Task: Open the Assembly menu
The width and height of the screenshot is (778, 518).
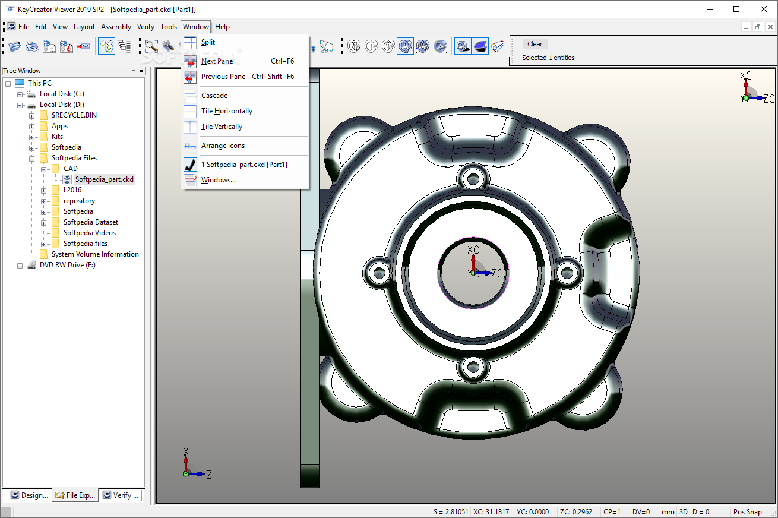Action: [x=116, y=27]
